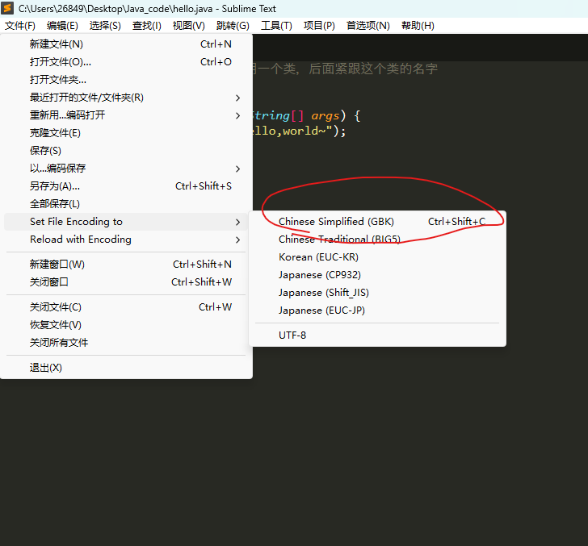
Task: Open the 编辑(E) menu
Action: pos(62,26)
